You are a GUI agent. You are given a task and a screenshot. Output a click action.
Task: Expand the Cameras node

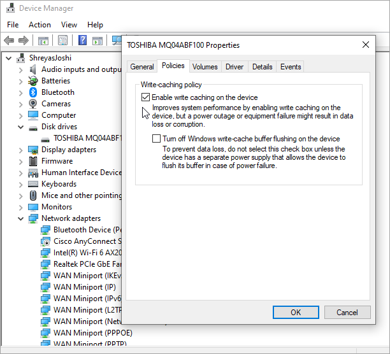tap(21, 104)
